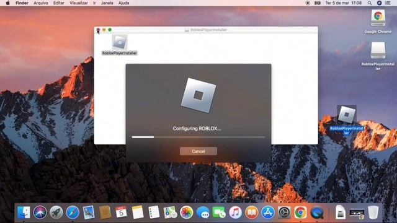This screenshot has width=397, height=223.
Task: Open Safari from the dock
Action: point(73,212)
